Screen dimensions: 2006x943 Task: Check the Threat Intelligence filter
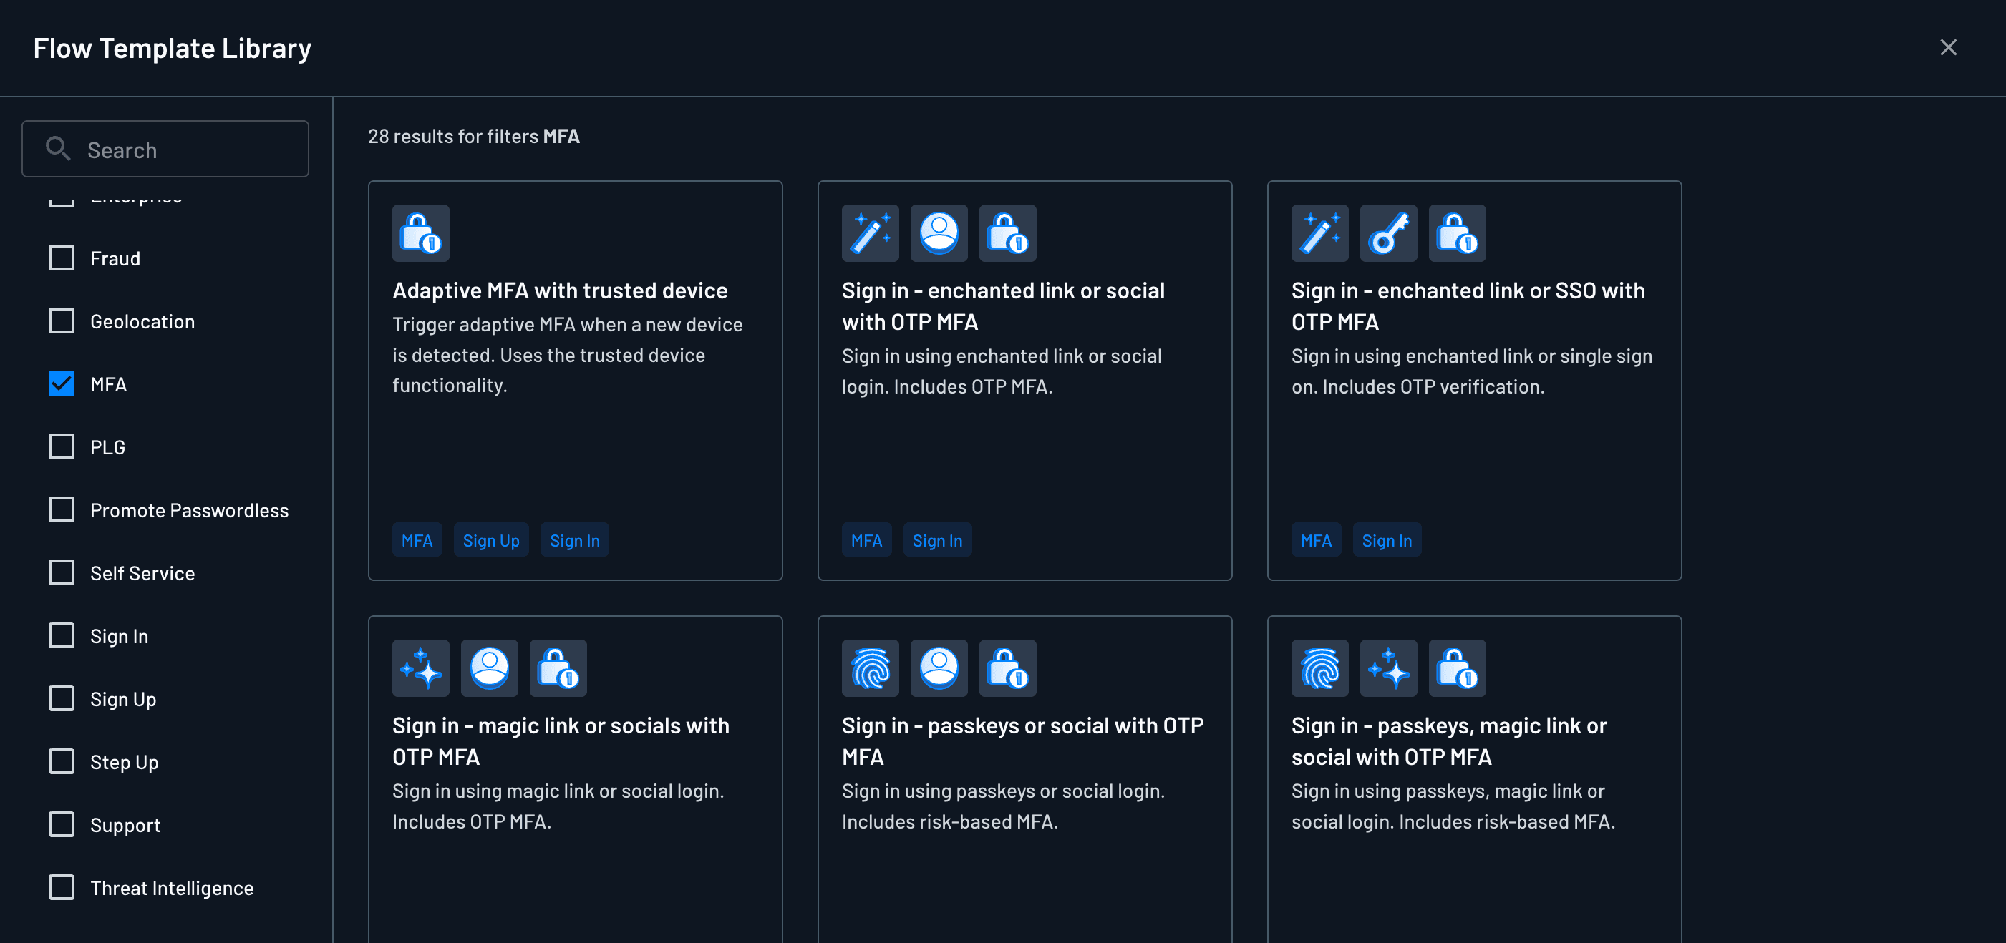pos(62,887)
